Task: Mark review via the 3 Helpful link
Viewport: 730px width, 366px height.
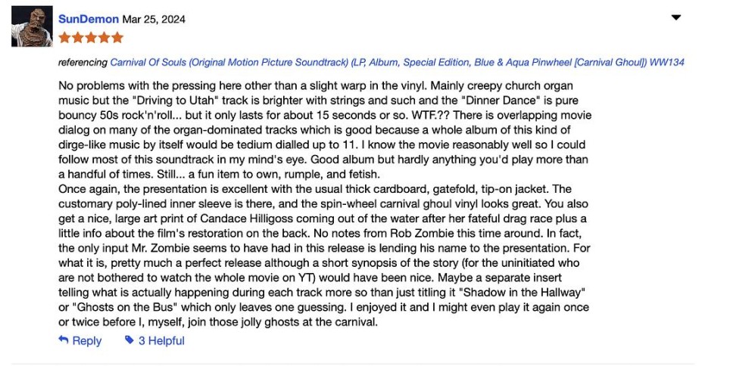Action: tap(161, 340)
